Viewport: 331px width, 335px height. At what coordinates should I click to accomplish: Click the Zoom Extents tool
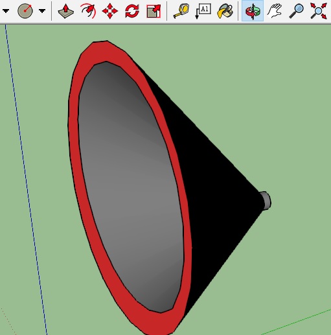tap(319, 11)
